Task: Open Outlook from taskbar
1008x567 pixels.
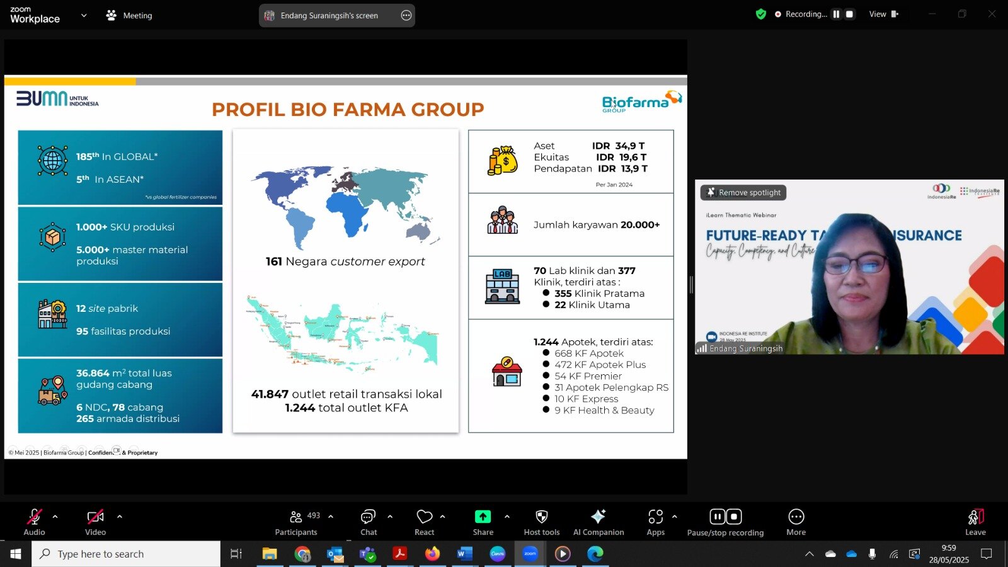Action: pos(335,554)
